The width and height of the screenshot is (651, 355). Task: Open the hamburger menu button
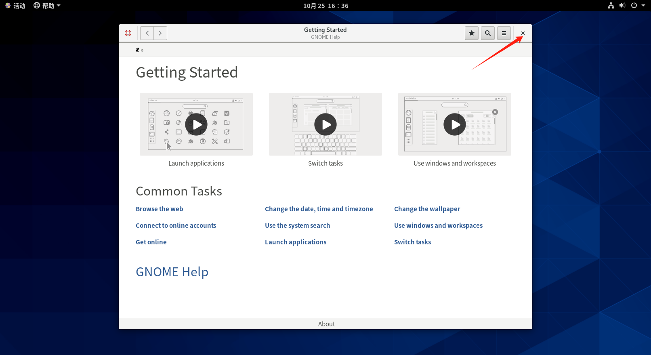pyautogui.click(x=504, y=33)
